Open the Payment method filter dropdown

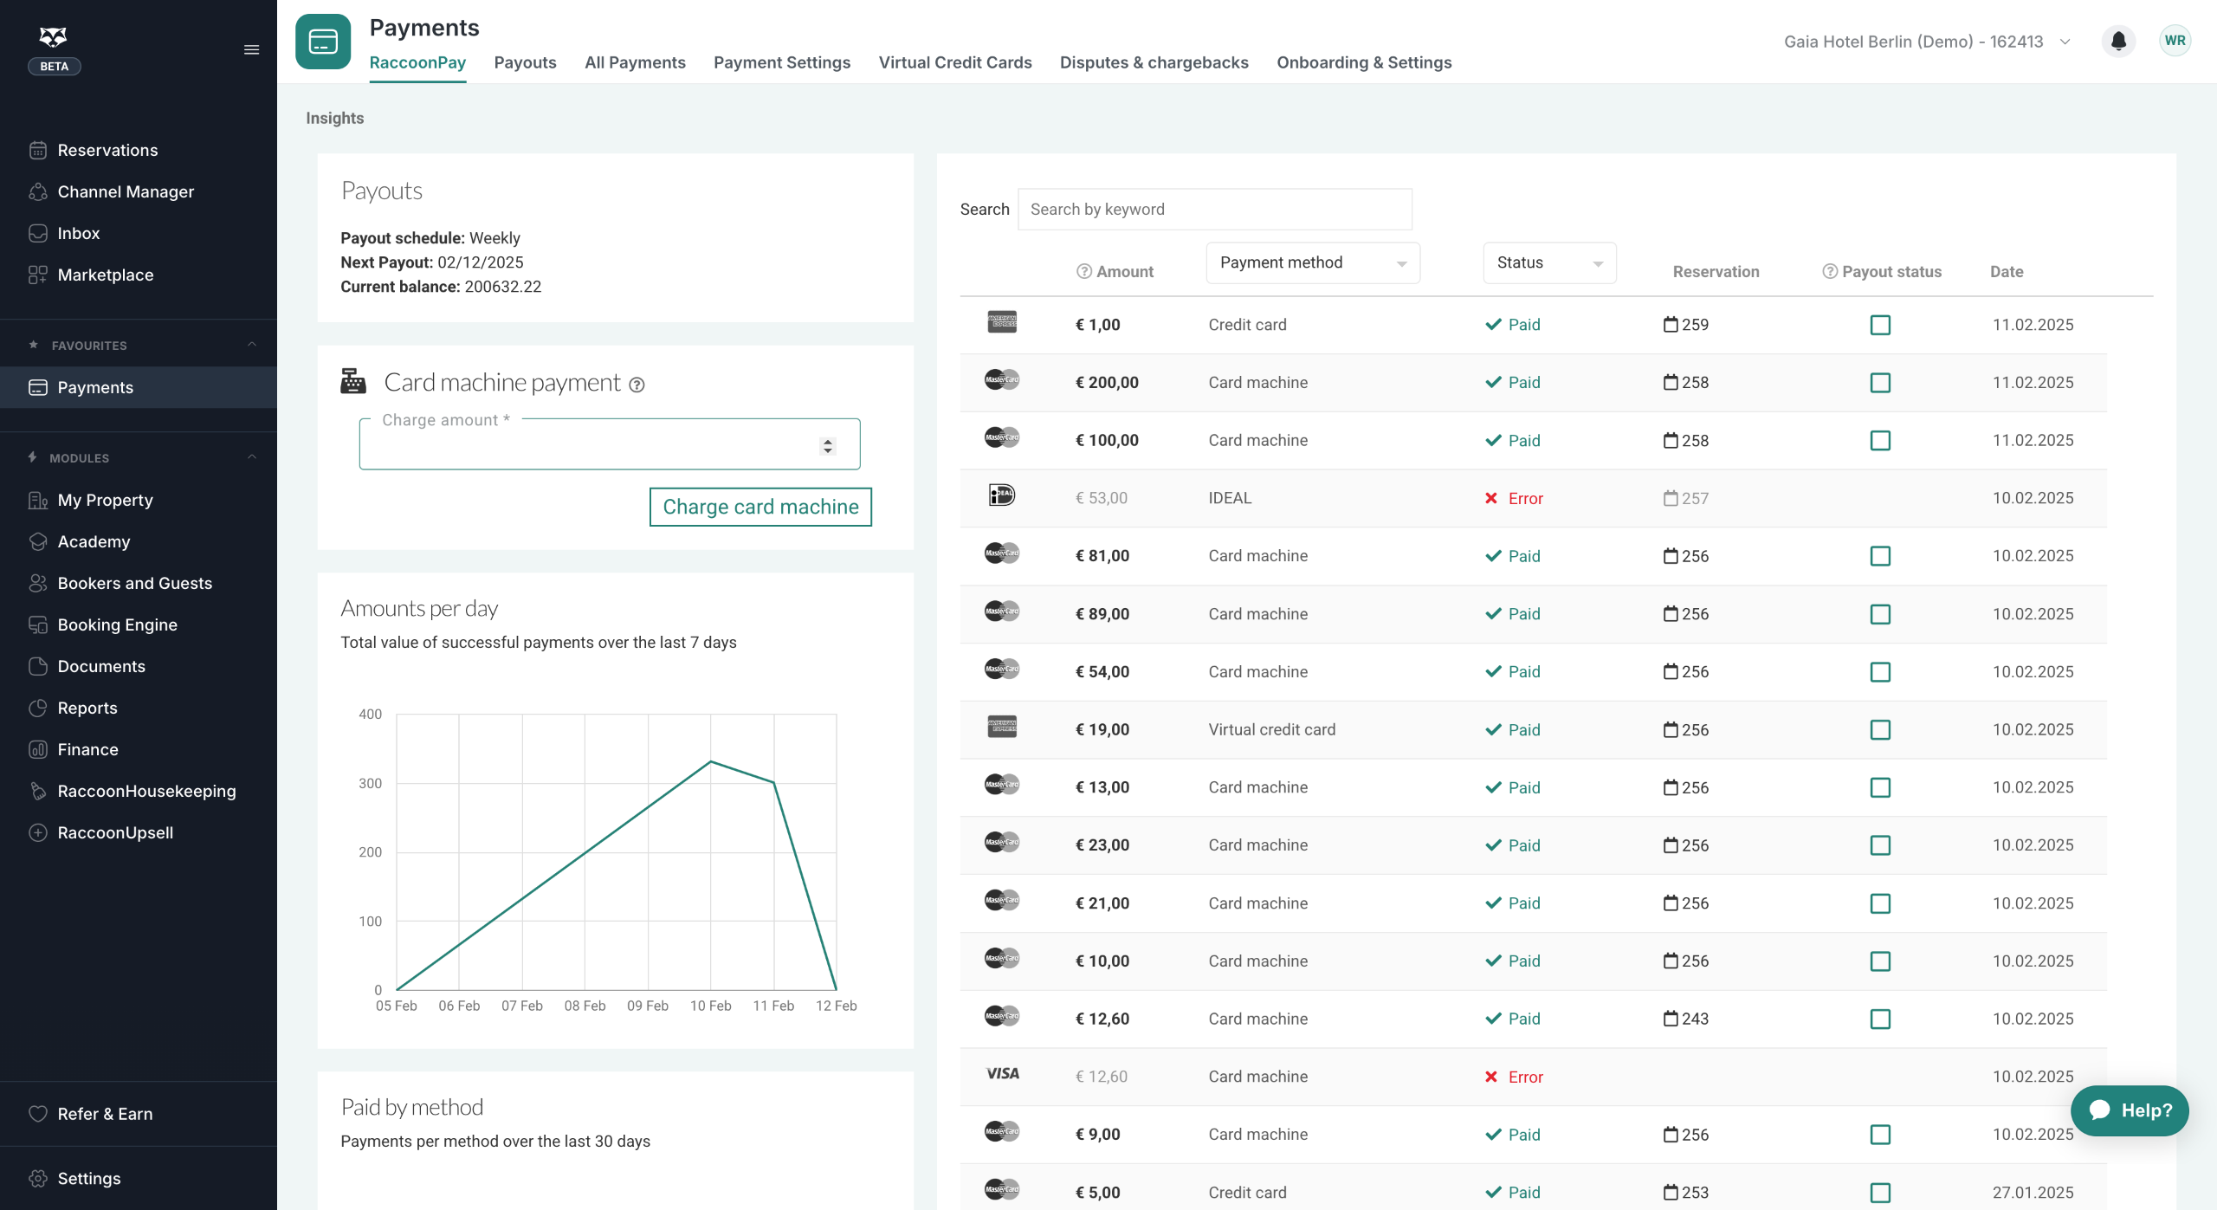click(x=1312, y=262)
